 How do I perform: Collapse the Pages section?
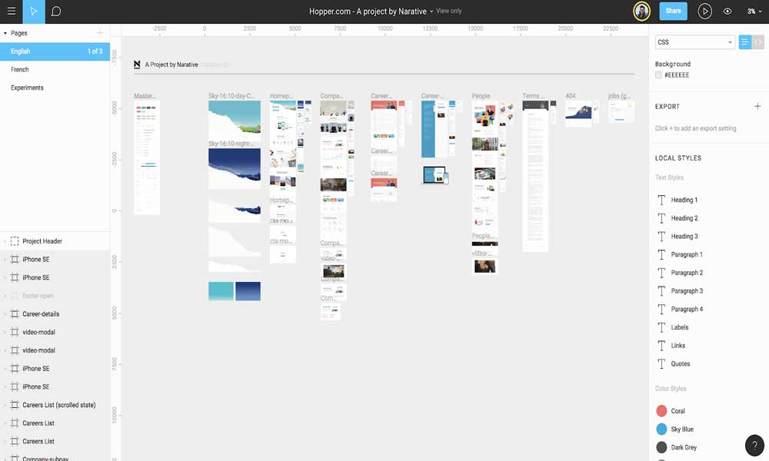pos(6,33)
